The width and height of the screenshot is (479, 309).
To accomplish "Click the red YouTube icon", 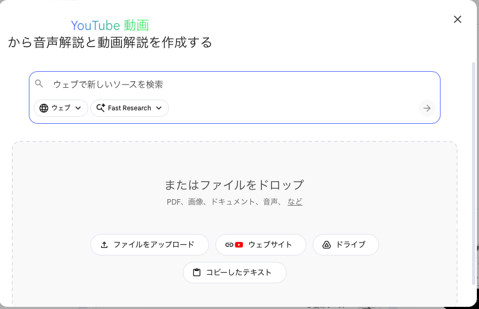I will tap(239, 245).
